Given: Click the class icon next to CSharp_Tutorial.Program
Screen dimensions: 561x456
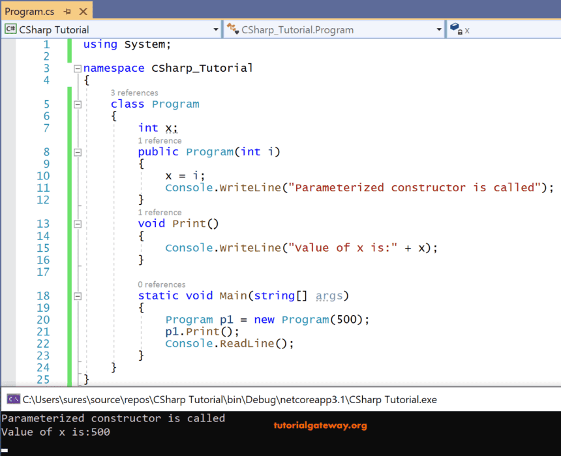Looking at the screenshot, I should click(x=231, y=29).
